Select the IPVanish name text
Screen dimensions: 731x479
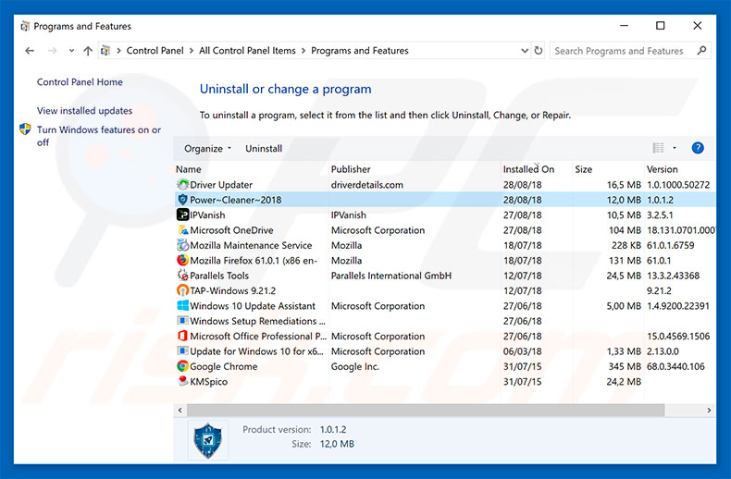[x=207, y=215]
